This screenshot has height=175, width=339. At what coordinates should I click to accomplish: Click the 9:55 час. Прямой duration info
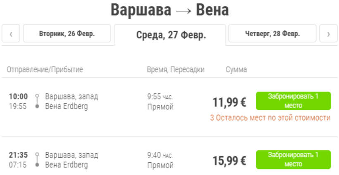160,102
